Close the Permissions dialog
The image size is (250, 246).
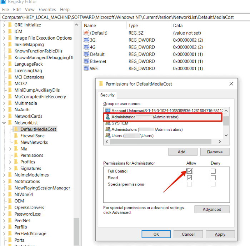coord(231,84)
